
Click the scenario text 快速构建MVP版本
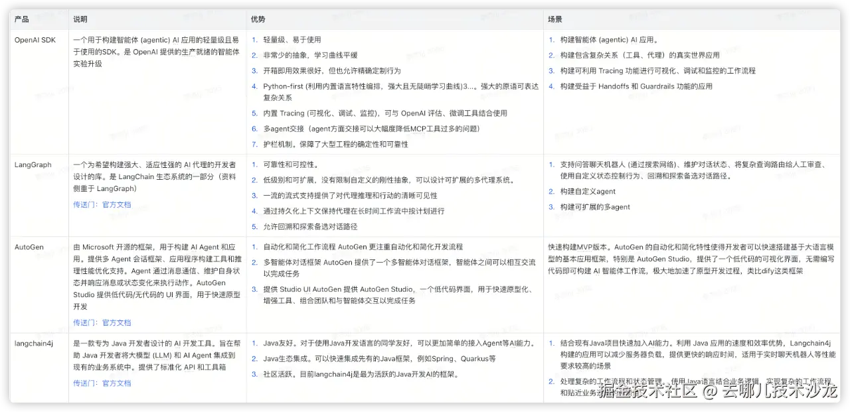691,259
